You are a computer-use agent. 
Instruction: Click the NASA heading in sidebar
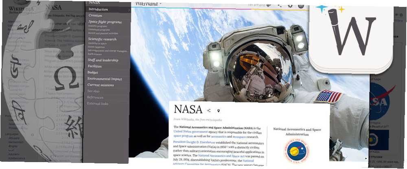click(x=94, y=2)
